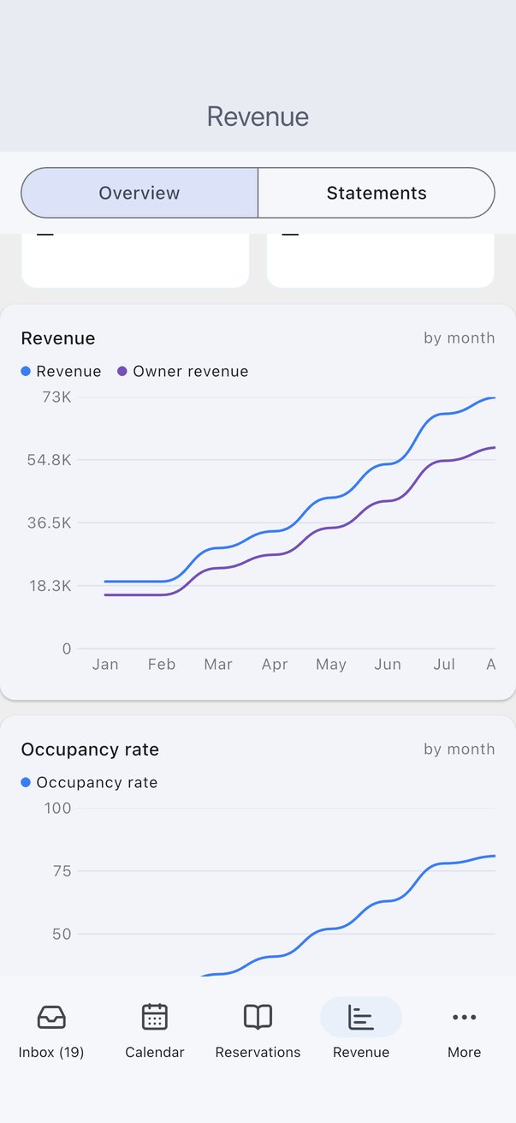516x1123 pixels.
Task: Click the 'Apr' month axis label
Action: [x=275, y=664]
